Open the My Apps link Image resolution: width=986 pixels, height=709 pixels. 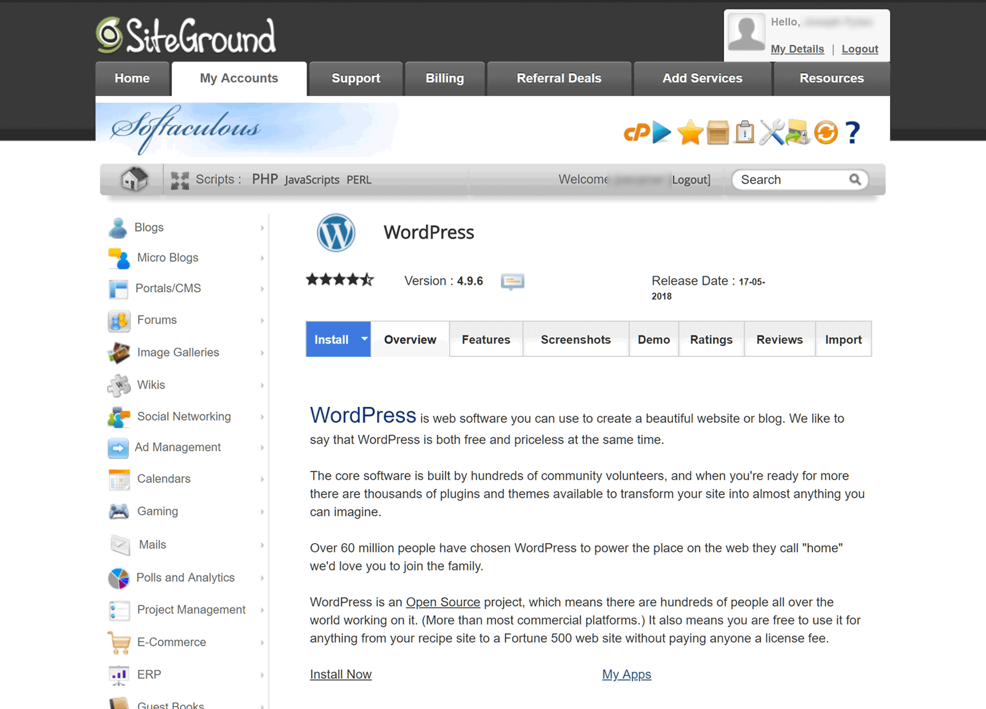tap(627, 674)
